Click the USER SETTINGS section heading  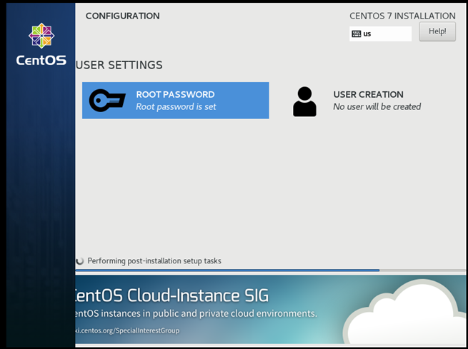(x=119, y=65)
